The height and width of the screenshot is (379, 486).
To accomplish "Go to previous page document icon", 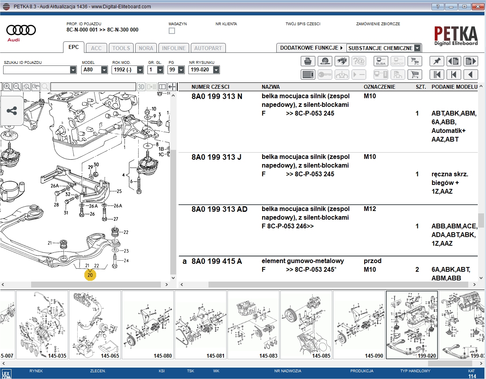I will (x=454, y=61).
